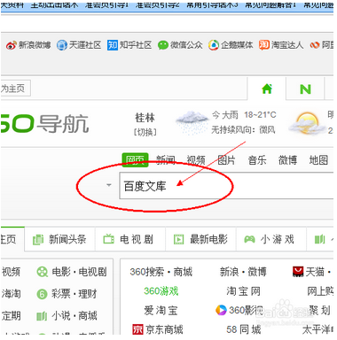Select the 音乐 search tab
The width and height of the screenshot is (337, 340).
click(x=257, y=160)
